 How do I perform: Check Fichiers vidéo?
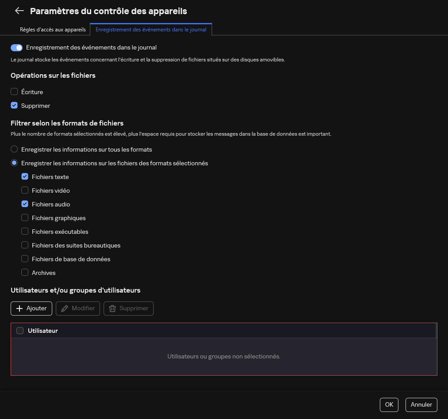tap(25, 190)
